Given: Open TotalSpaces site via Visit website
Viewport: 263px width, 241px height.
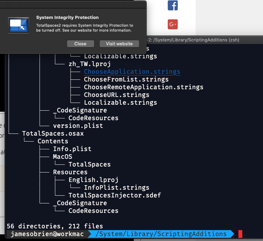Looking at the screenshot, I should click(x=119, y=44).
